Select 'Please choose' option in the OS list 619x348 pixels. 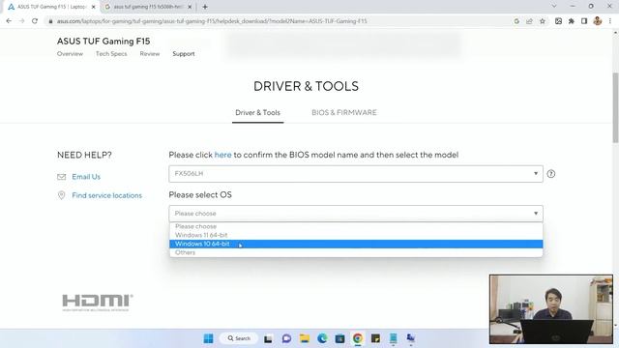point(356,226)
